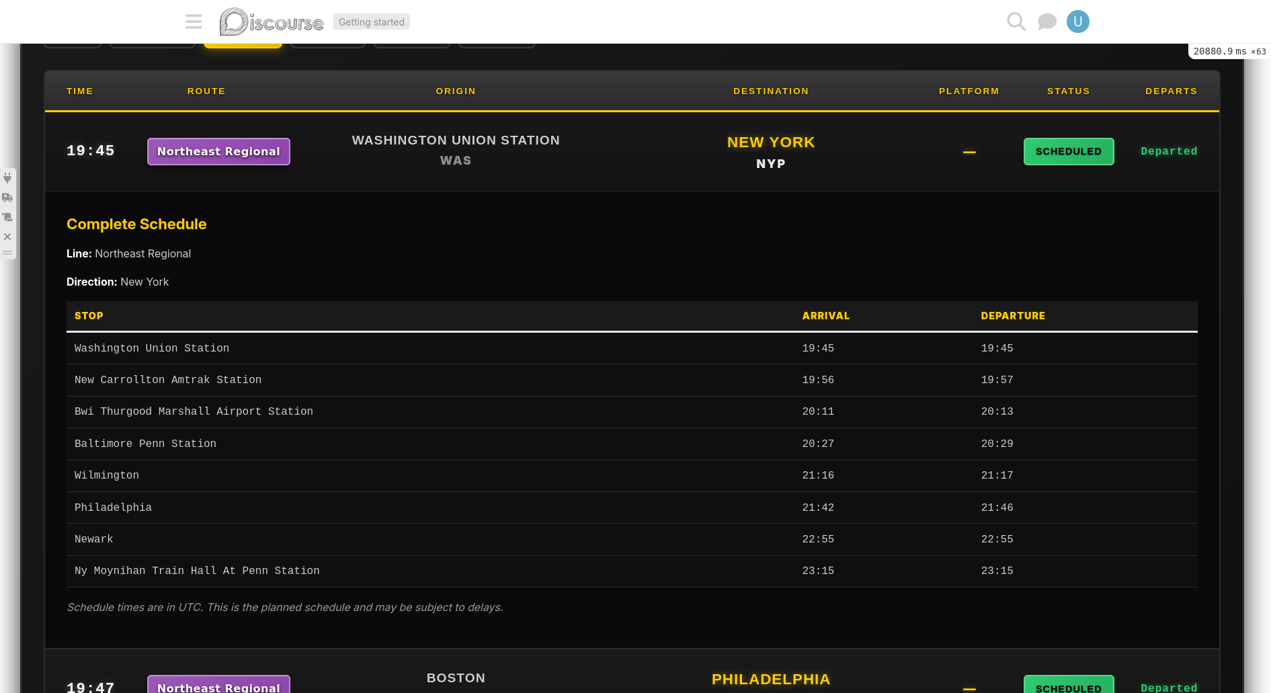Click the ambulance truck icon in the left toolbar
The image size is (1271, 693).
(7, 198)
